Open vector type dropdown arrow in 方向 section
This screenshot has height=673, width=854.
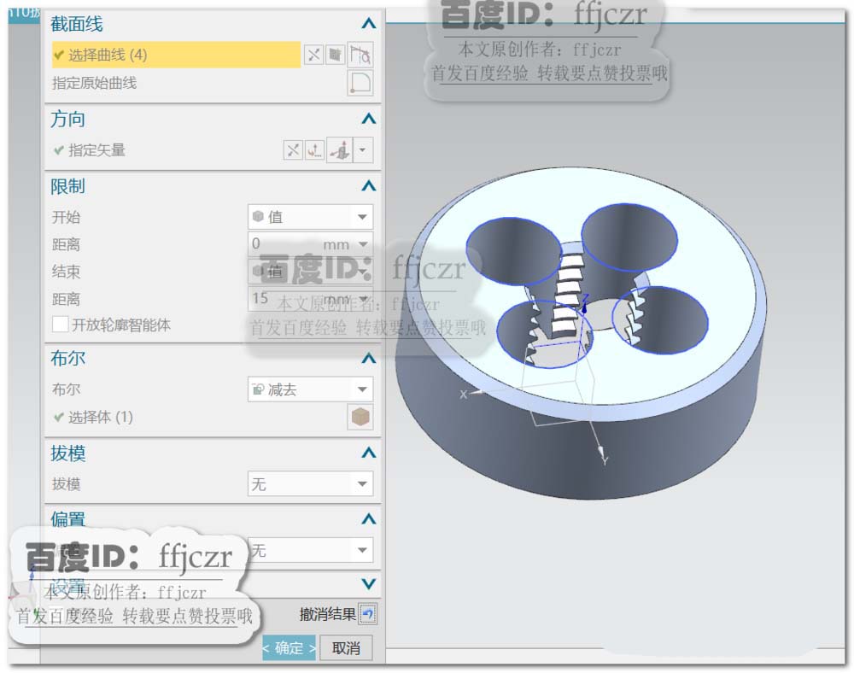pos(363,149)
